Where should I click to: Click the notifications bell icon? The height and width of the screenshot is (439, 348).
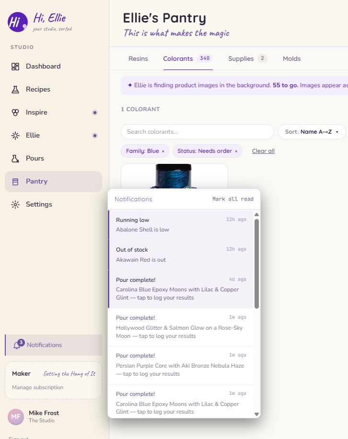tap(16, 346)
